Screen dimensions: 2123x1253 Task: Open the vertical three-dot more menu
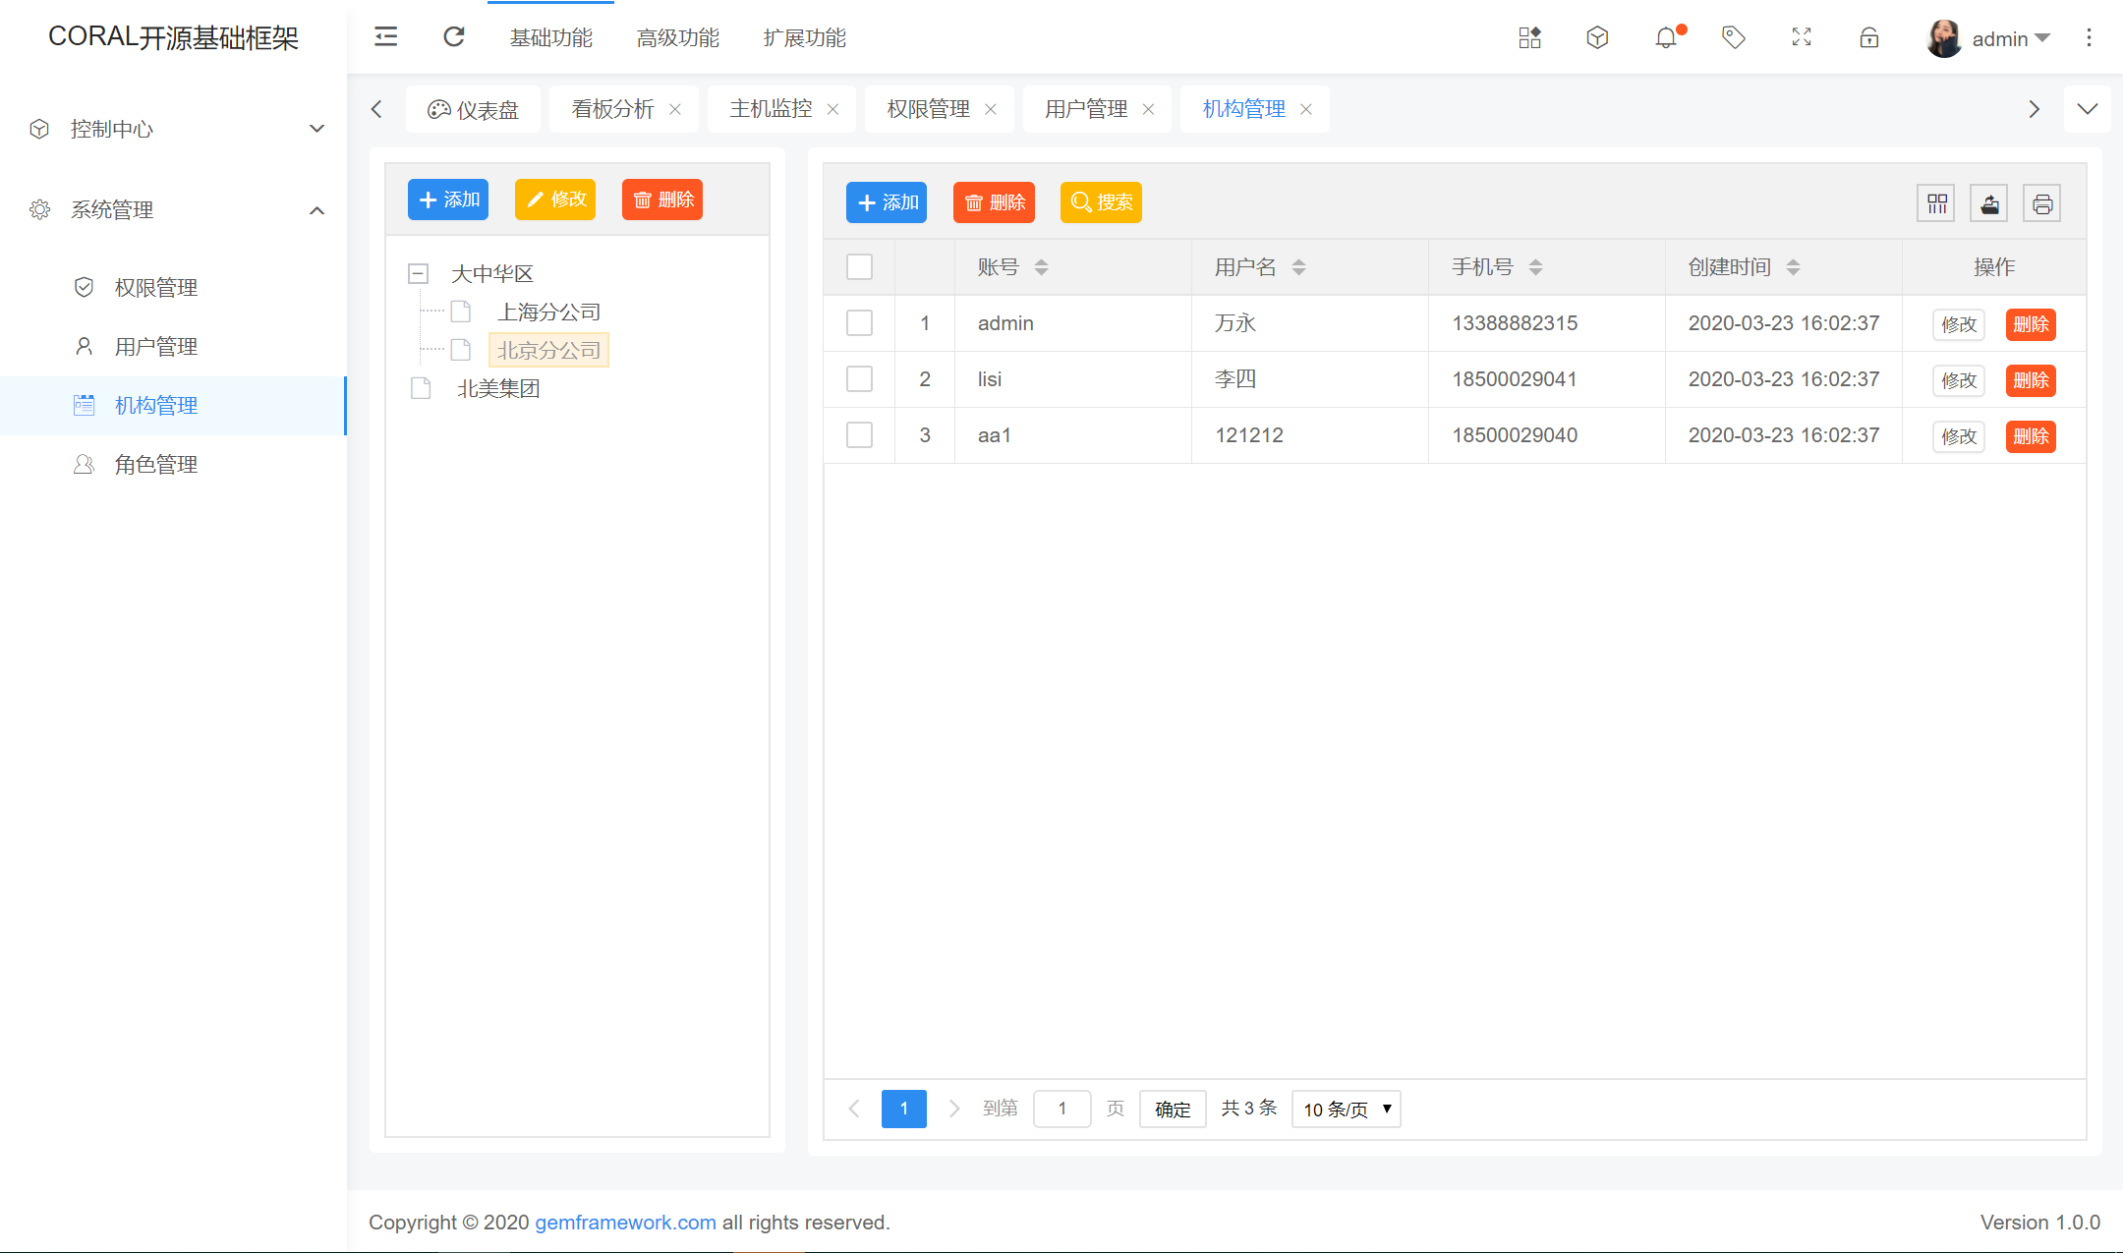click(x=2090, y=37)
